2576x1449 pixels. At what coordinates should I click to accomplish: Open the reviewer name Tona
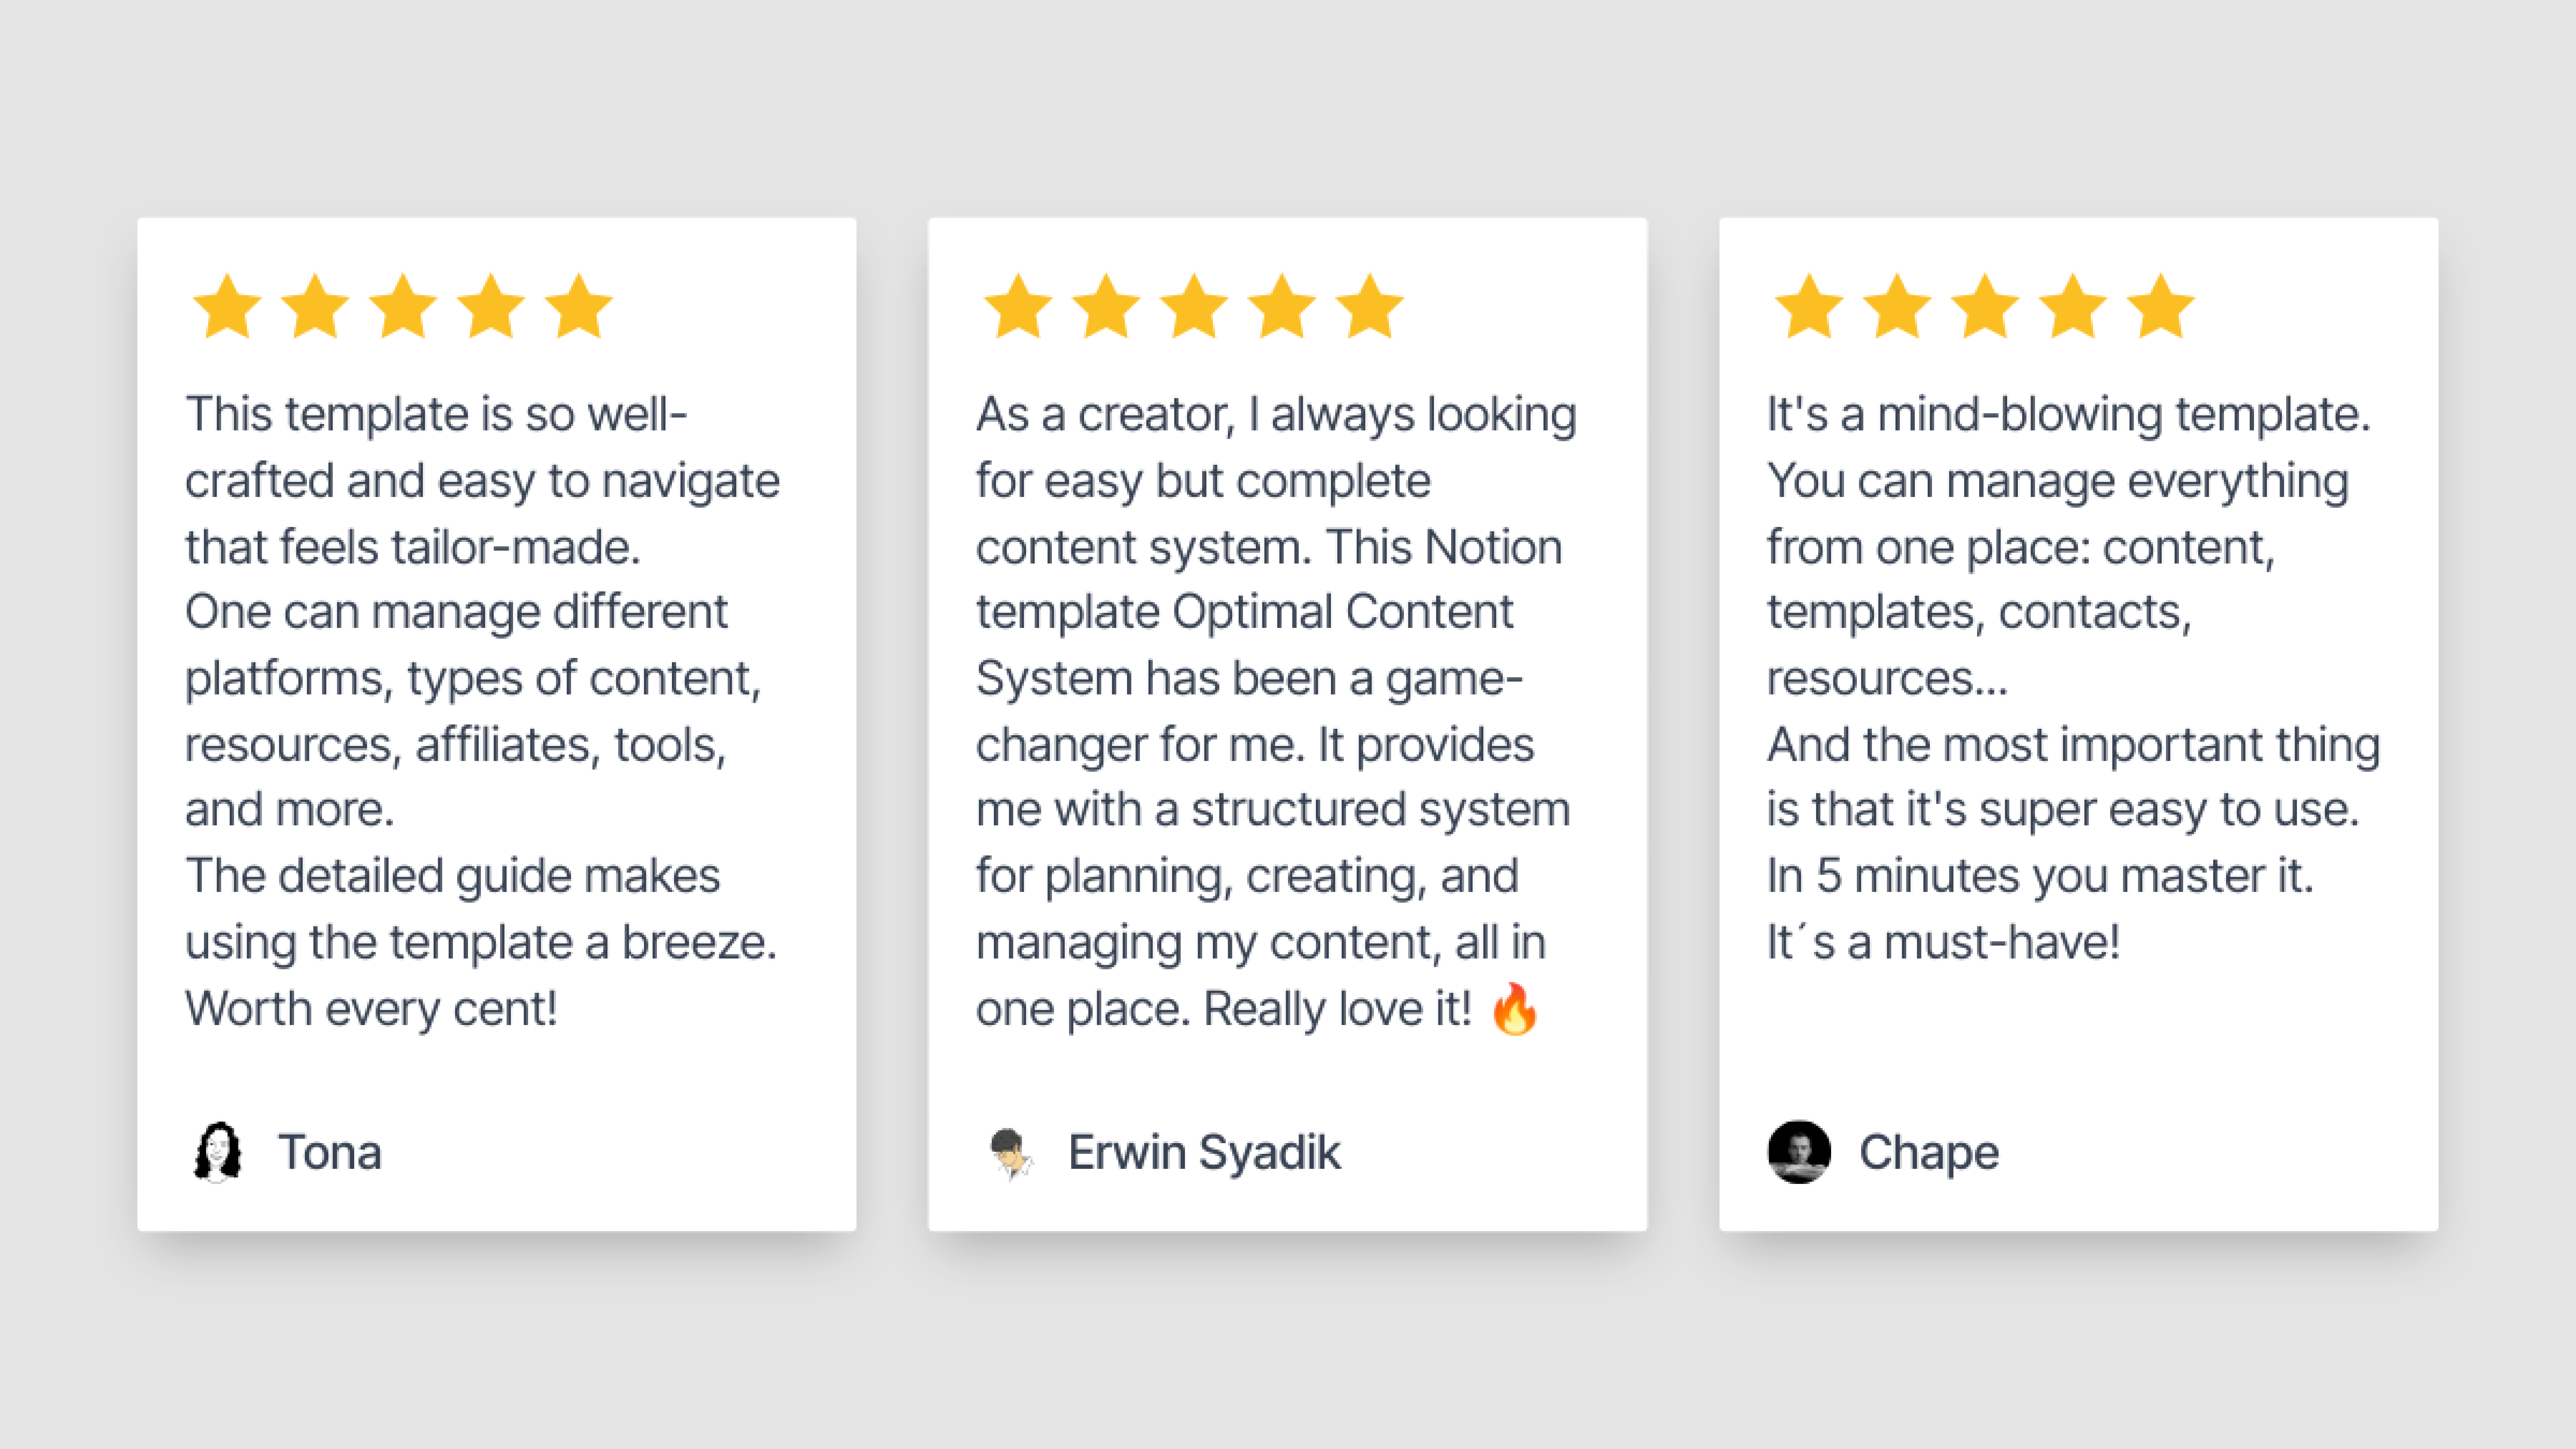pyautogui.click(x=330, y=1152)
